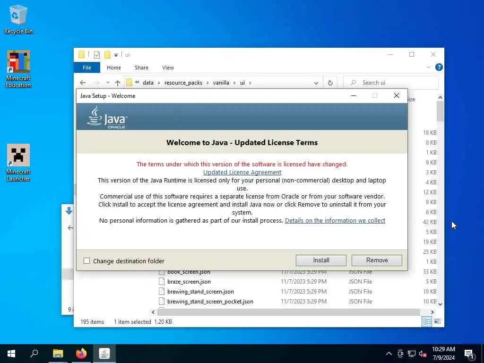Click the New folder quick access icon
The width and height of the screenshot is (484, 363).
(107, 55)
